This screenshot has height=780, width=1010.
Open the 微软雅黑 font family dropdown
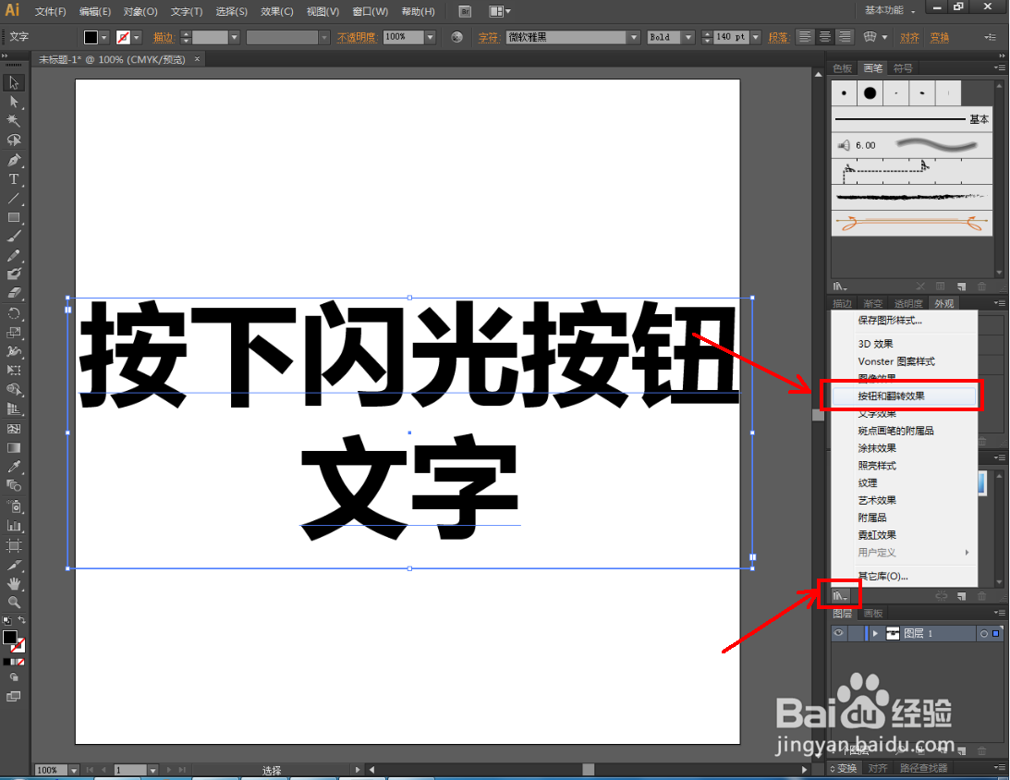(x=634, y=37)
